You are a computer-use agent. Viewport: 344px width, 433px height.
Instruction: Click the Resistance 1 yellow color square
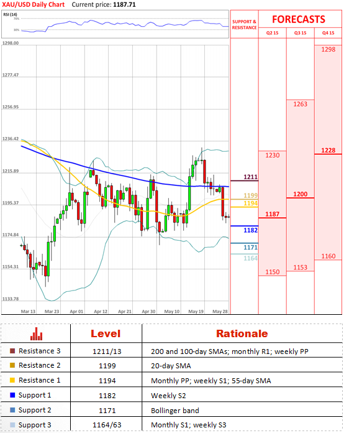(x=12, y=380)
